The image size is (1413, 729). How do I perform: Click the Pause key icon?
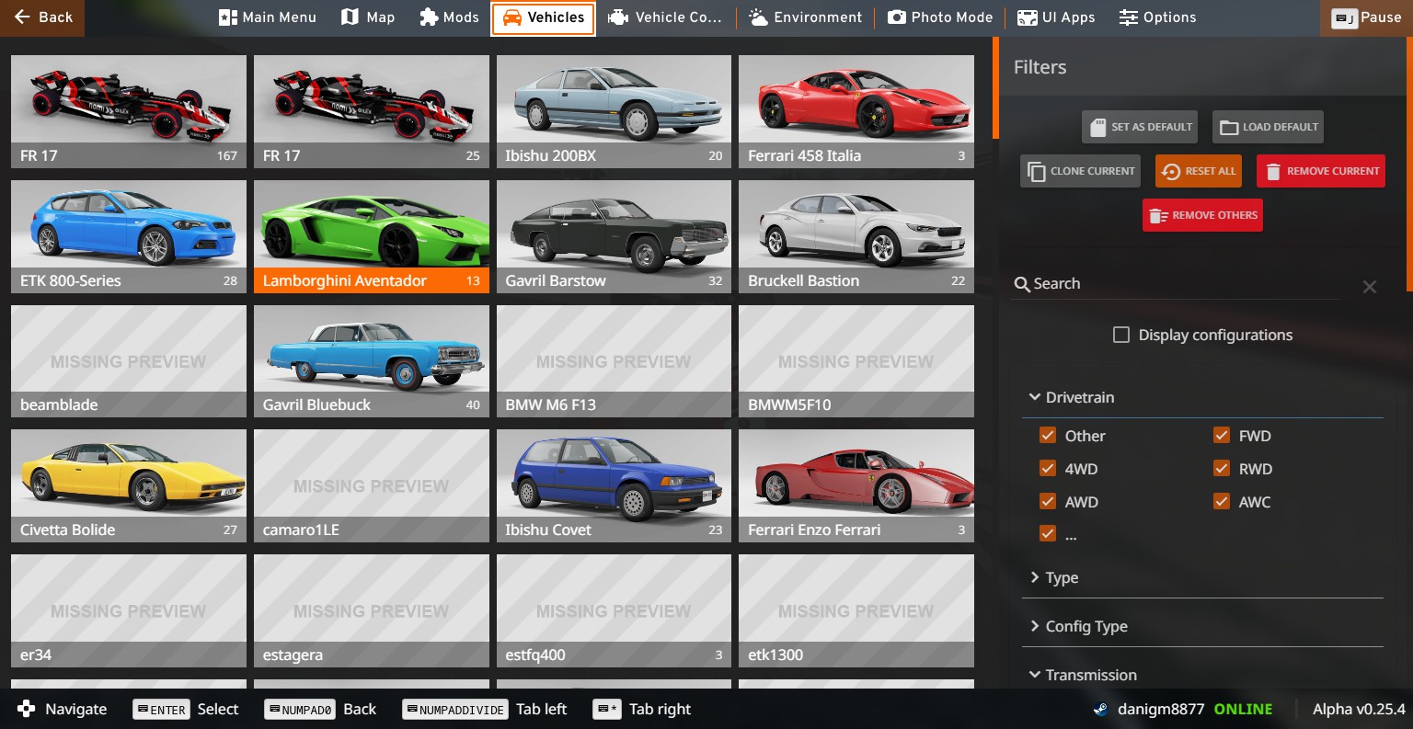click(1344, 18)
